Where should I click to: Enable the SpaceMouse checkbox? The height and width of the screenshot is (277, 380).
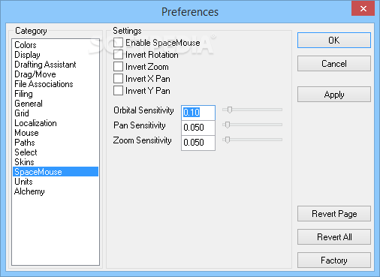118,43
